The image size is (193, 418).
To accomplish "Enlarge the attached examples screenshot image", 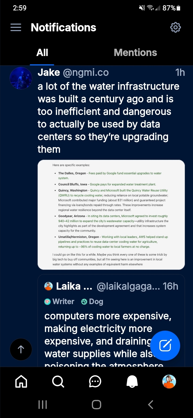I will click(111, 215).
